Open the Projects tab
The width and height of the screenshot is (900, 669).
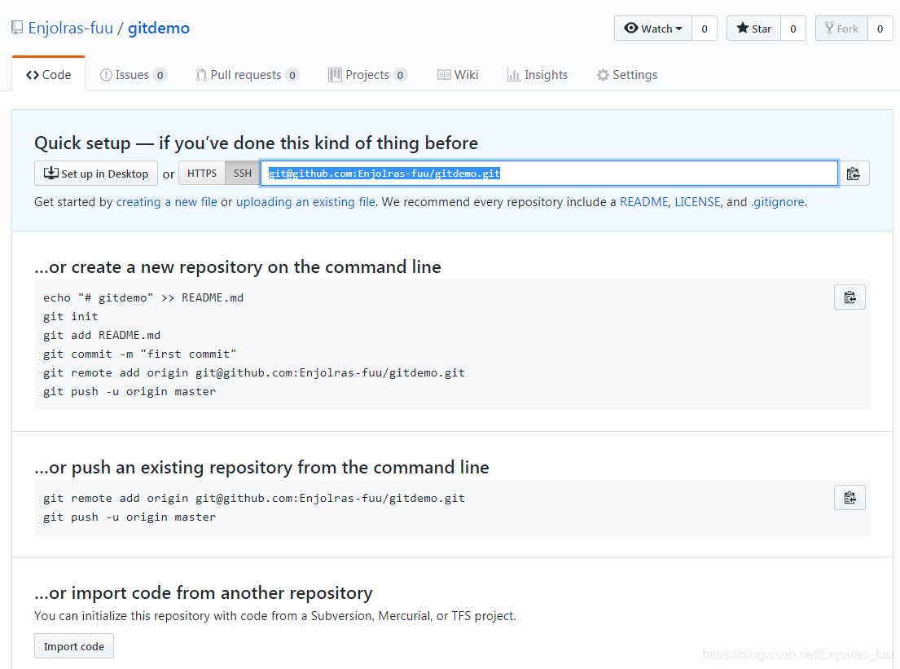coord(367,75)
